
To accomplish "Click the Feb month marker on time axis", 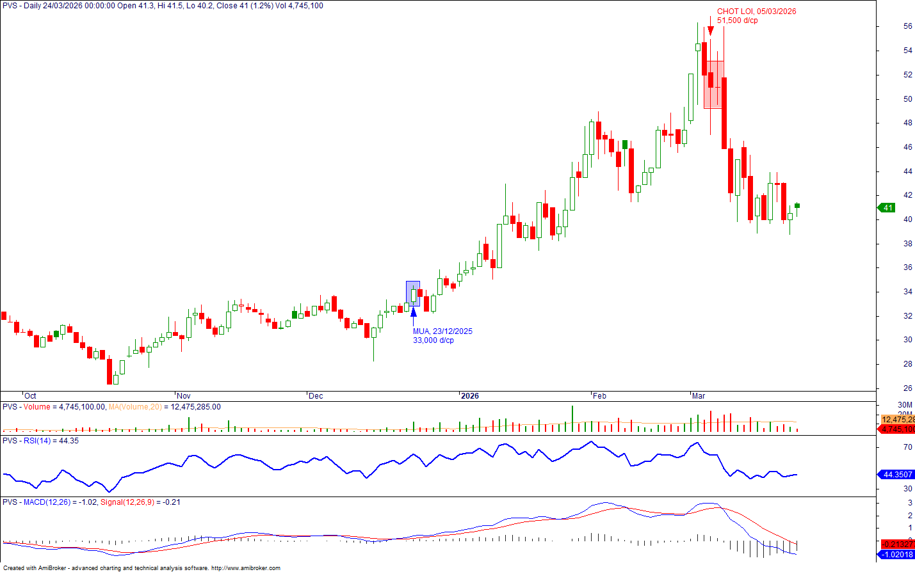I will [x=599, y=396].
